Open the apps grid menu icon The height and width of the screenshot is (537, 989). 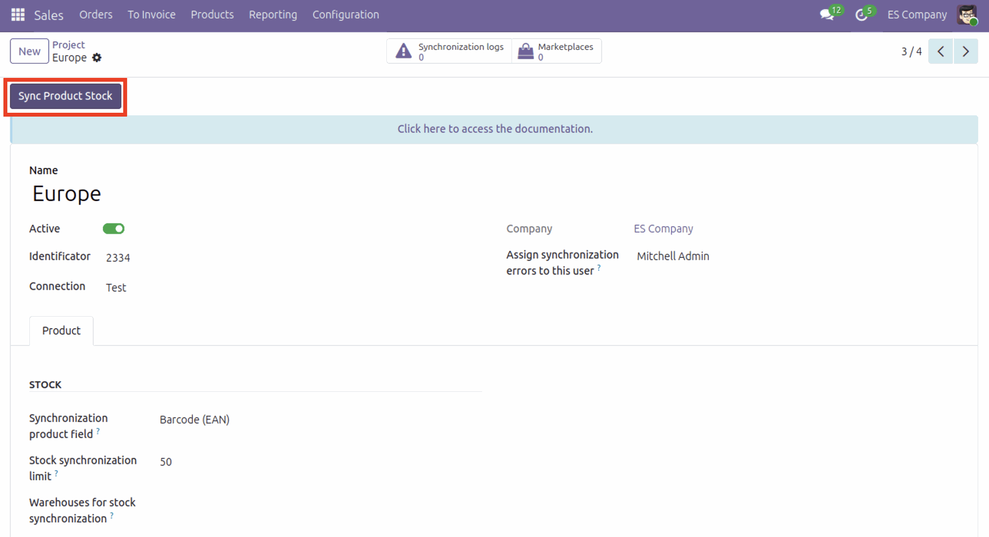(18, 15)
